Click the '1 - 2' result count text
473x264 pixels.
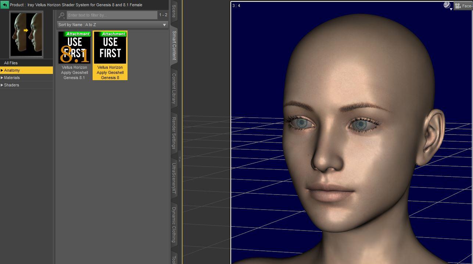click(x=163, y=15)
